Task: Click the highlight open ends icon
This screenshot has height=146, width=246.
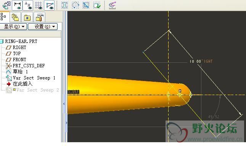Action: tap(75, 5)
